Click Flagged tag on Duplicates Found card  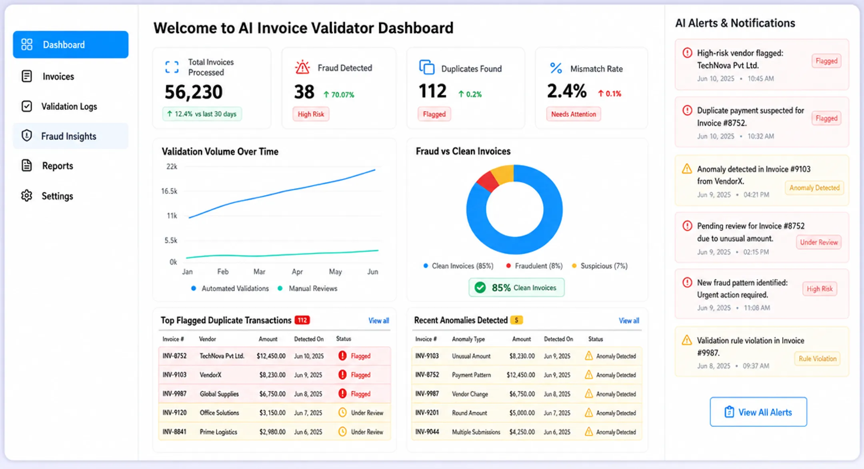coord(434,114)
